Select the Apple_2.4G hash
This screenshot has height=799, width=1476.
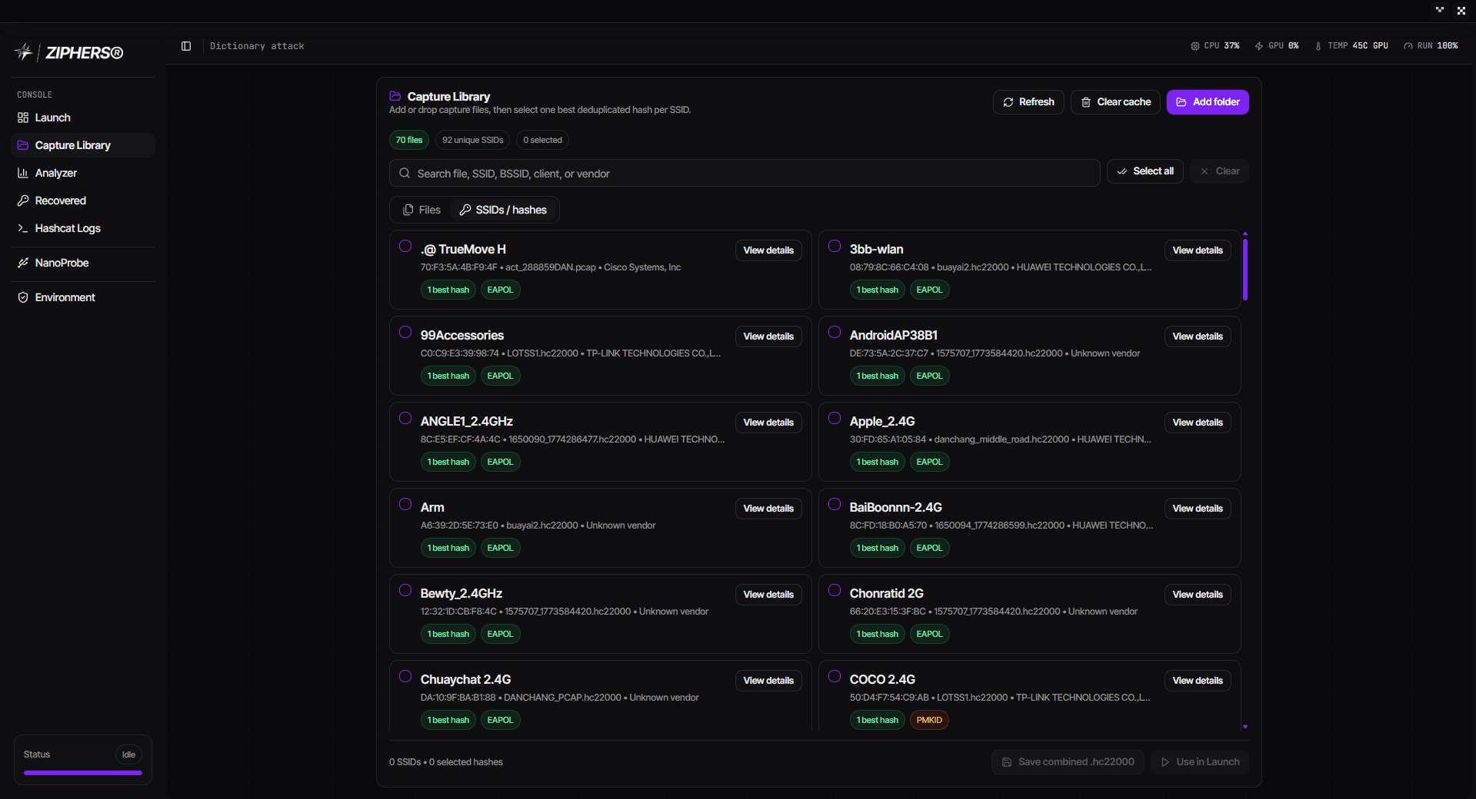(835, 418)
